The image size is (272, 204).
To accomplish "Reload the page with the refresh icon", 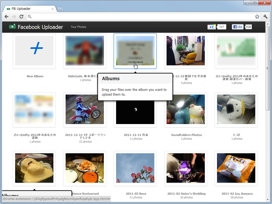I will (x=22, y=16).
